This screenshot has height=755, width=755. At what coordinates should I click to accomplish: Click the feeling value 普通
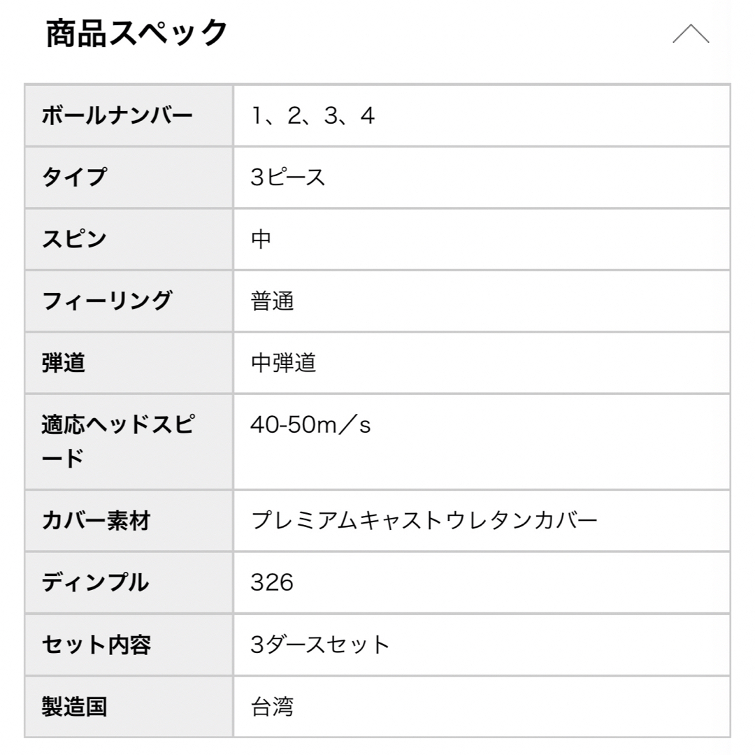point(272,301)
